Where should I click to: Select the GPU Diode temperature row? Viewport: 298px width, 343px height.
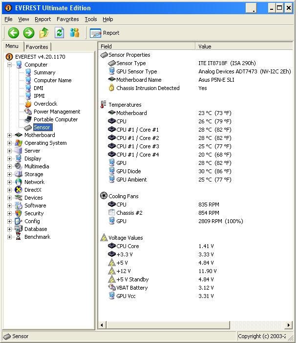[195, 171]
